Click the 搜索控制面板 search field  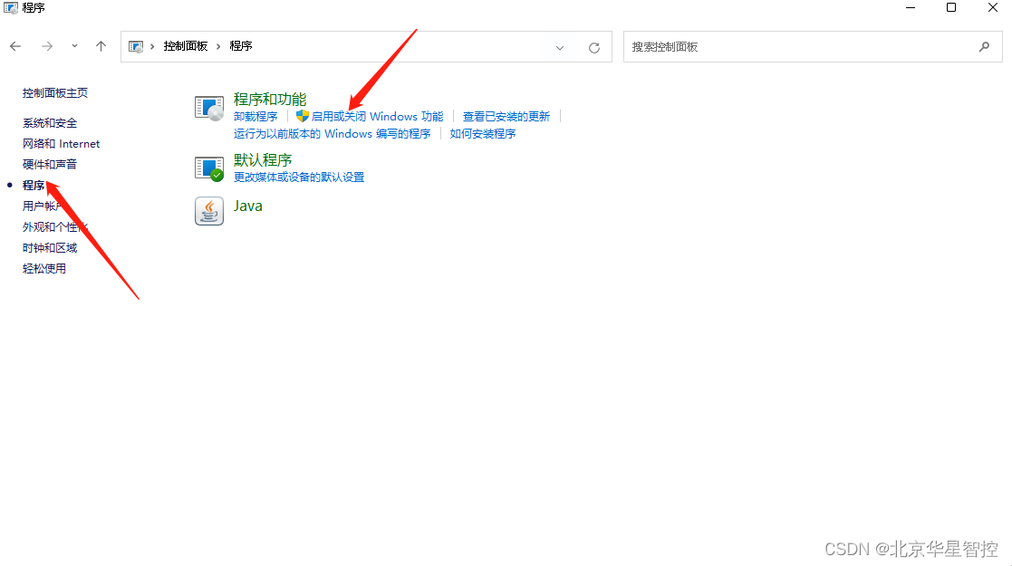pyautogui.click(x=813, y=46)
